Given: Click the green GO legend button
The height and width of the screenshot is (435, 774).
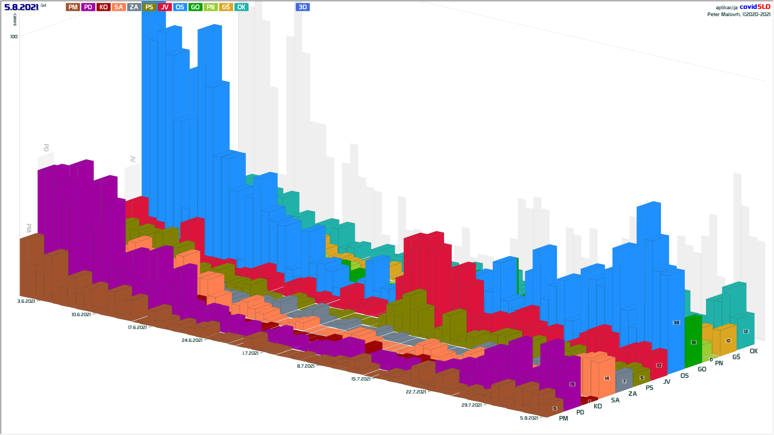Looking at the screenshot, I should point(195,7).
